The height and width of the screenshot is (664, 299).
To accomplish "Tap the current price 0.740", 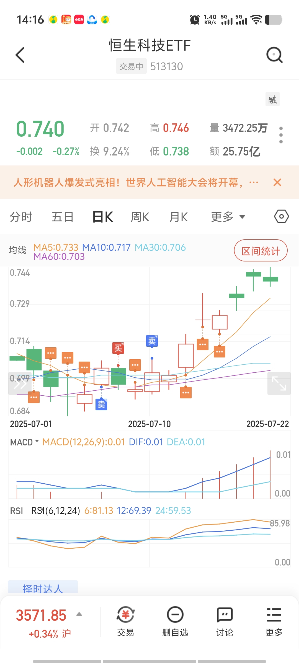I will (x=40, y=129).
